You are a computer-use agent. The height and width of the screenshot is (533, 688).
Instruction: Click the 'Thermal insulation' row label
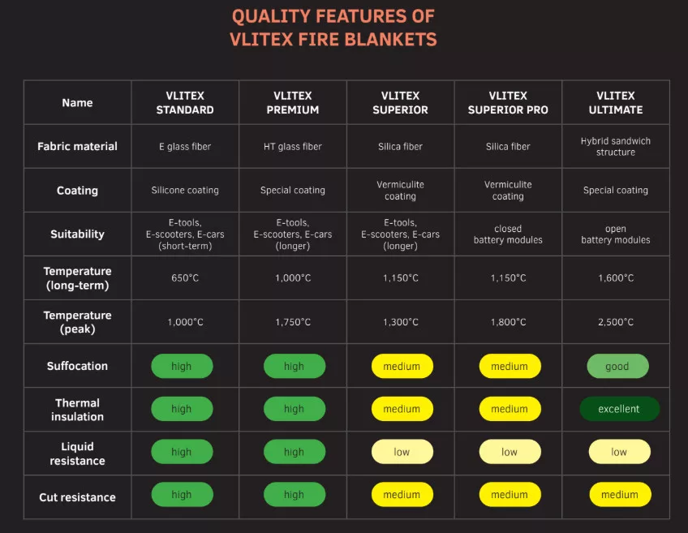point(78,410)
